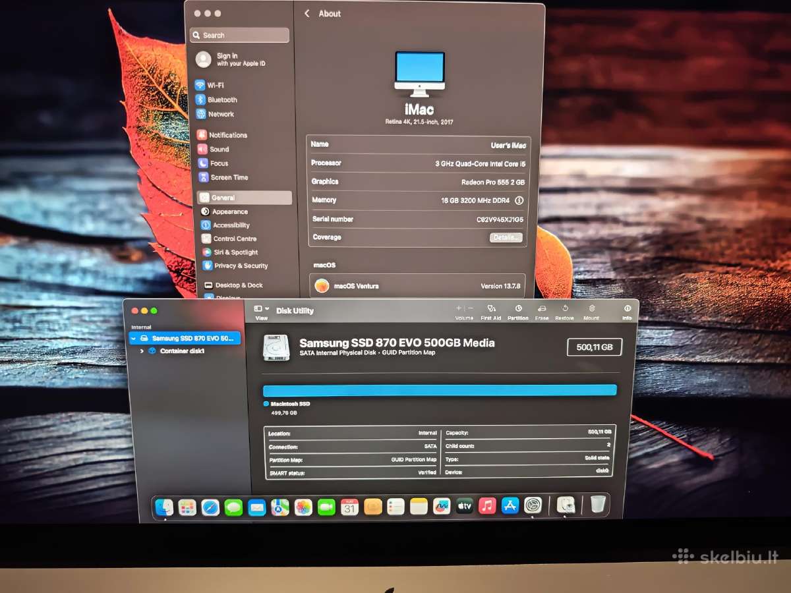The height and width of the screenshot is (593, 791).
Task: Click the Mount toolbar button
Action: click(591, 312)
